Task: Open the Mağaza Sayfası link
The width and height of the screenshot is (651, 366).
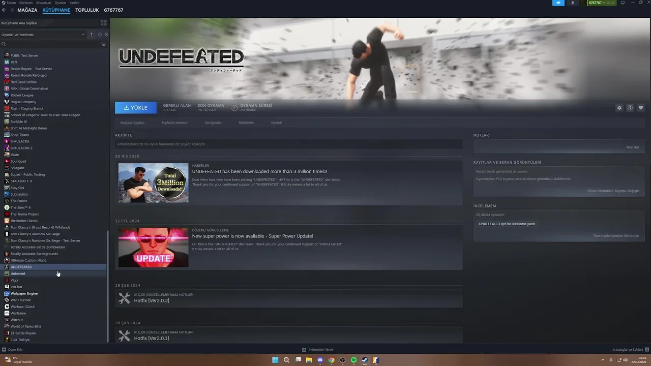Action: click(132, 123)
